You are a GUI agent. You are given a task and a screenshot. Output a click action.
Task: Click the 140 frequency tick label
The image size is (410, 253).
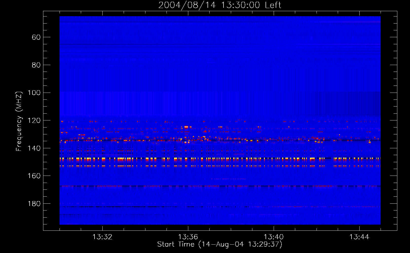coord(34,148)
